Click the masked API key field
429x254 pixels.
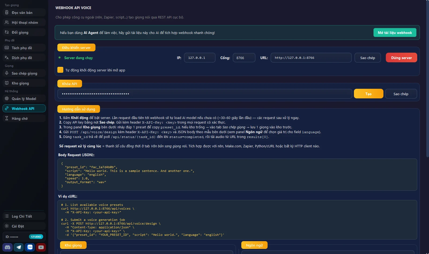[x=205, y=94]
